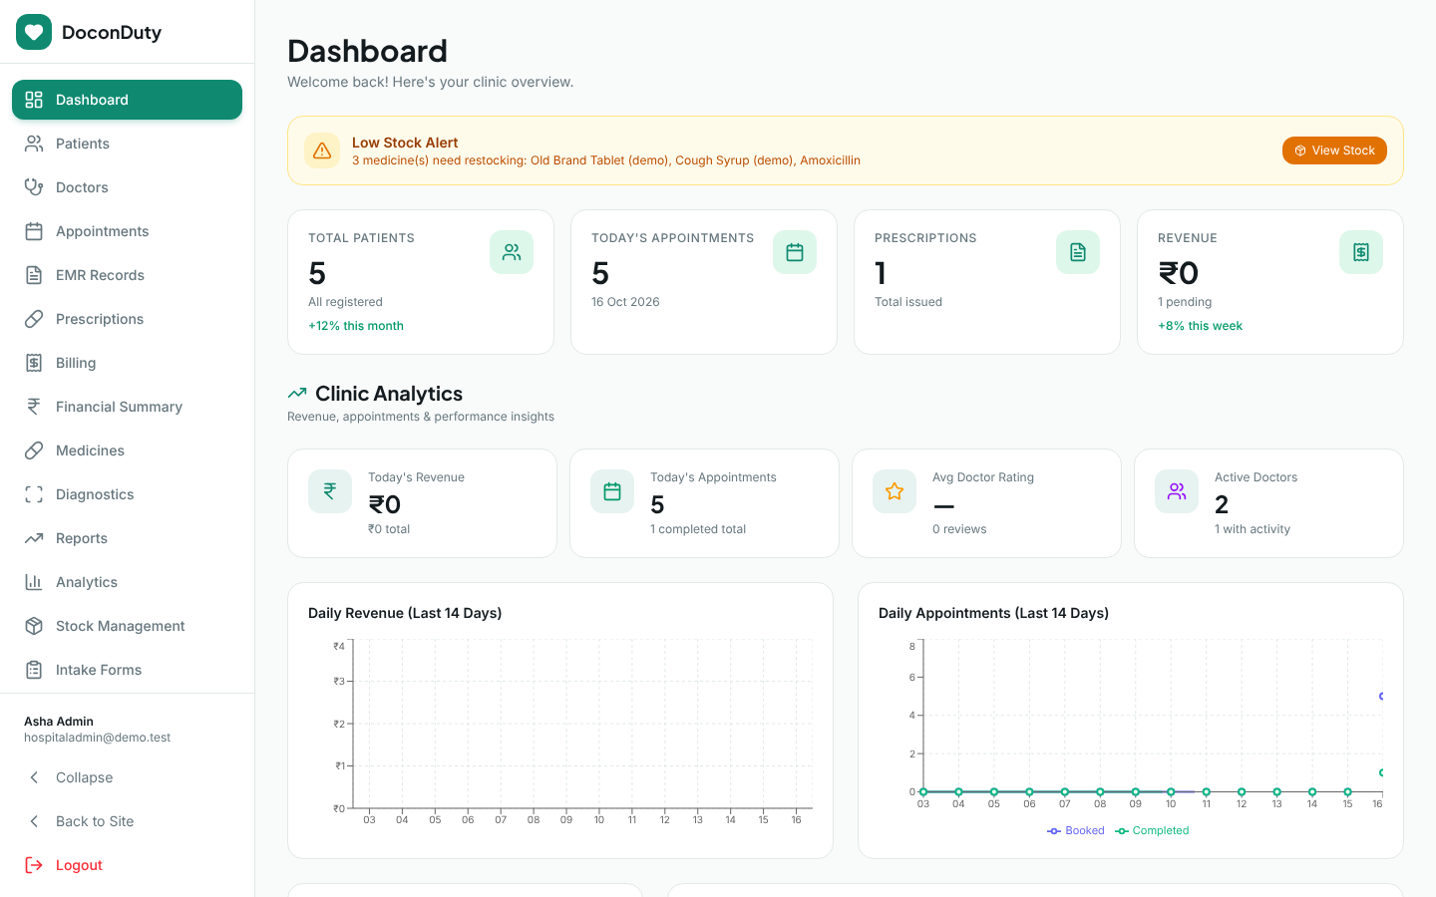
Task: Click the Revenue receipt icon in the stats card
Action: click(x=1361, y=252)
